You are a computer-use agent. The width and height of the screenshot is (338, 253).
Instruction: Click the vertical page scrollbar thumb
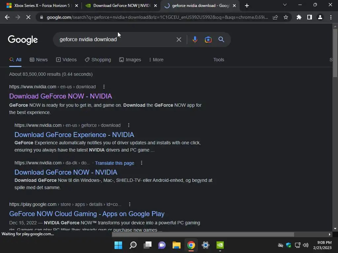[335, 53]
